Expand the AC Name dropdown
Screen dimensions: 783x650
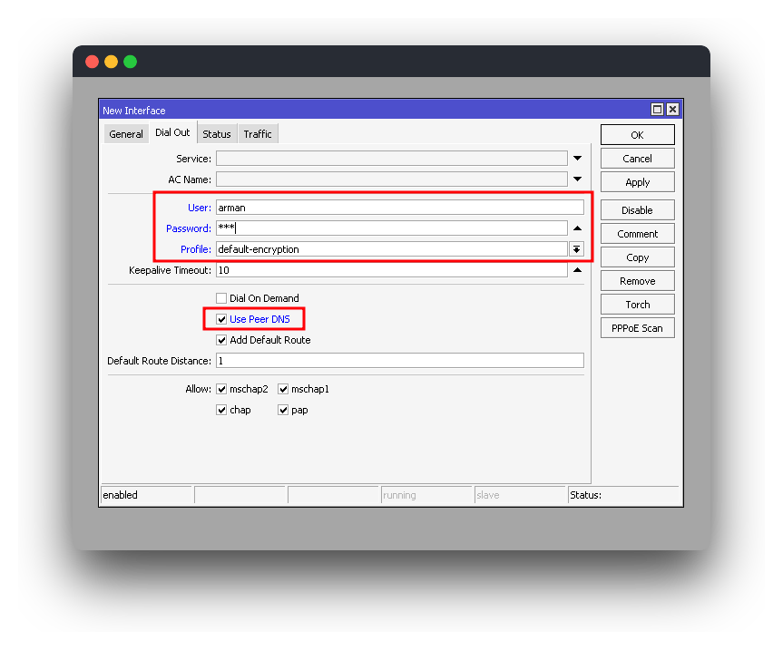coord(578,179)
